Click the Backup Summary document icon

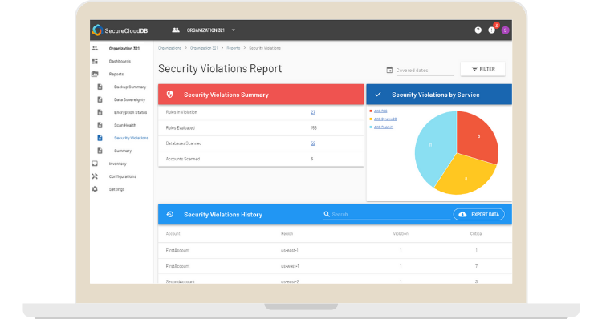pos(100,87)
